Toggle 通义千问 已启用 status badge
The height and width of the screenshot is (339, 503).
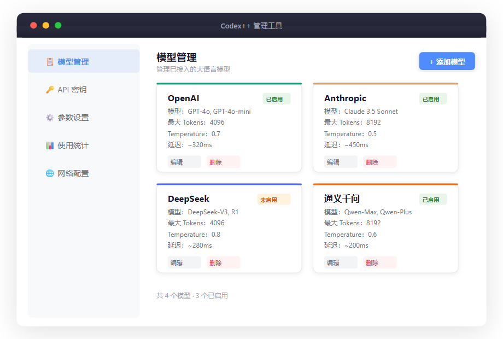433,200
